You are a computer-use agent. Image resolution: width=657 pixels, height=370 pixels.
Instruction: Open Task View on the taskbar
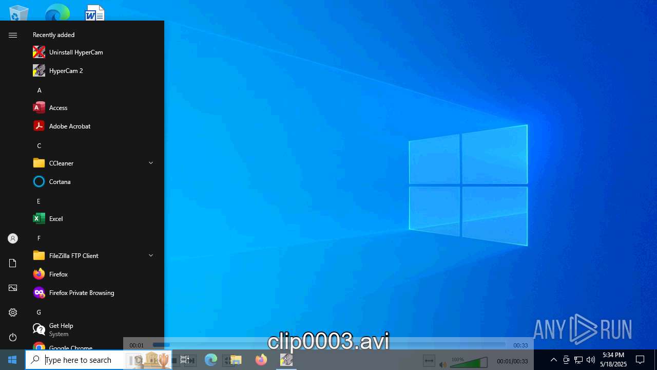(185, 360)
